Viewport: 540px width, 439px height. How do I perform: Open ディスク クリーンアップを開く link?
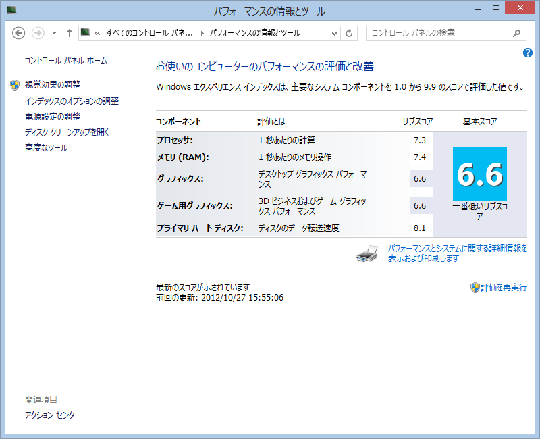(67, 132)
